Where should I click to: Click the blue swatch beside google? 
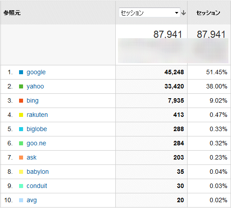click(x=21, y=72)
